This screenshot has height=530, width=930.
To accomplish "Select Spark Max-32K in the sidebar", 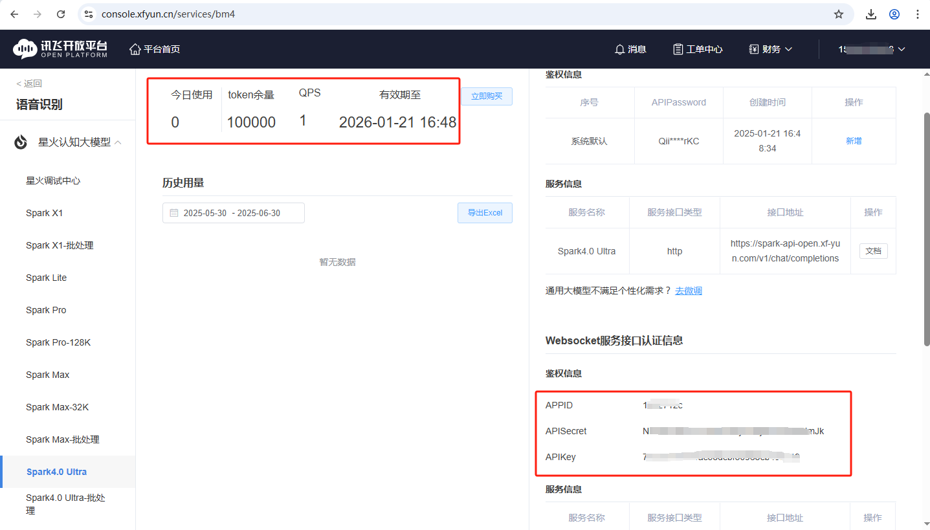I will (57, 407).
